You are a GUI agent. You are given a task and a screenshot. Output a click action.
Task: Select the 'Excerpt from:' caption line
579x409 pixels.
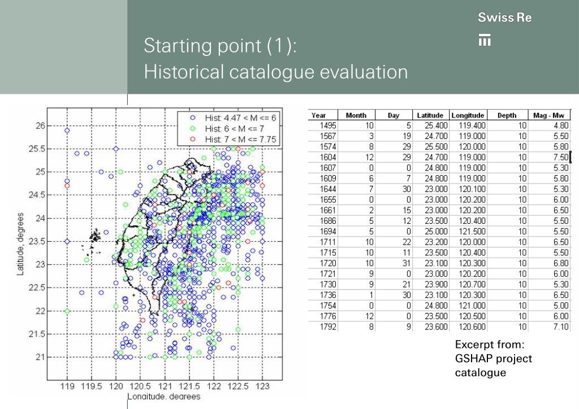tap(490, 345)
